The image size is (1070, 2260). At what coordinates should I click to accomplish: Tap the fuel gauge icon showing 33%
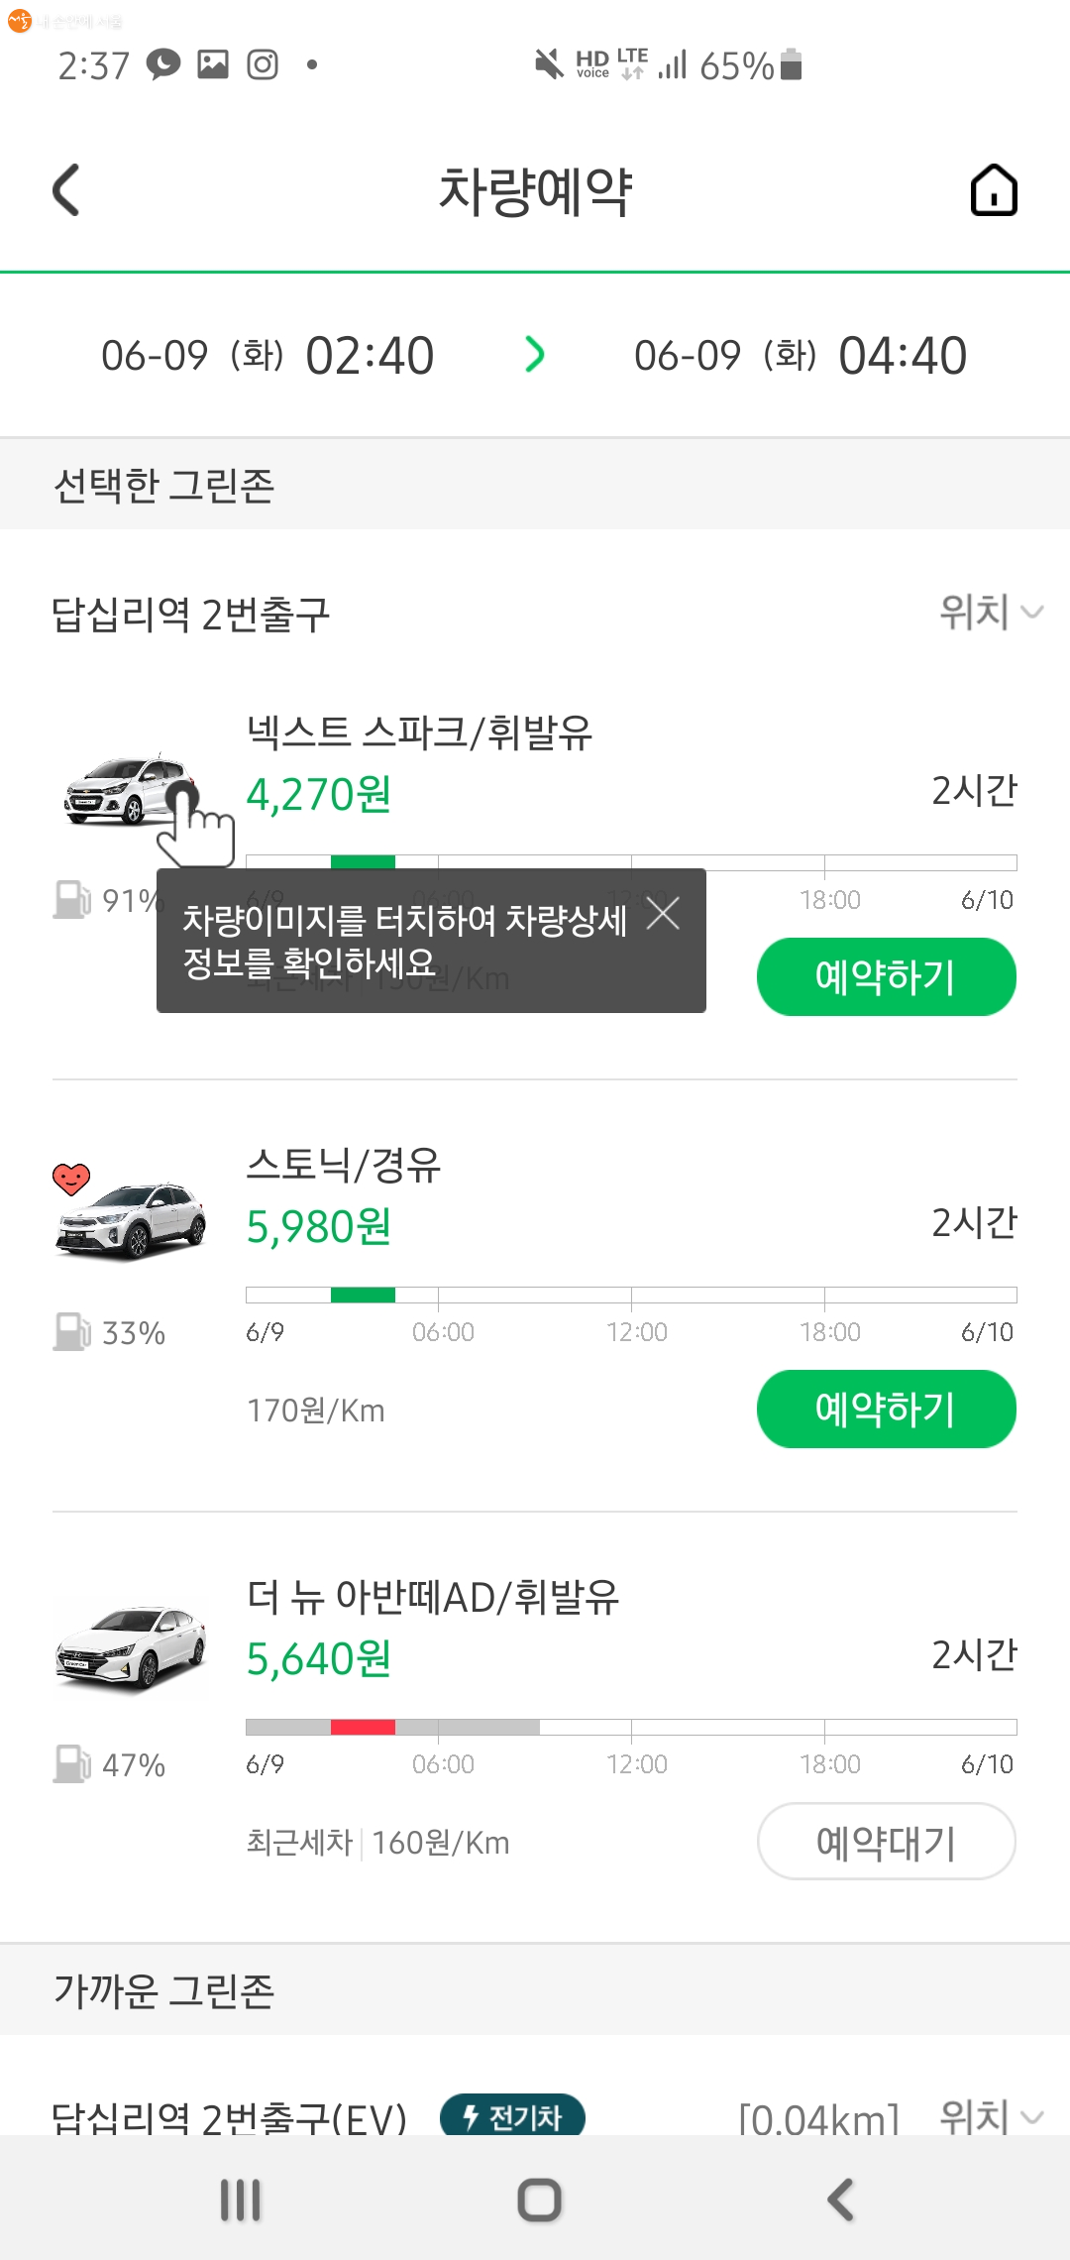point(71,1331)
